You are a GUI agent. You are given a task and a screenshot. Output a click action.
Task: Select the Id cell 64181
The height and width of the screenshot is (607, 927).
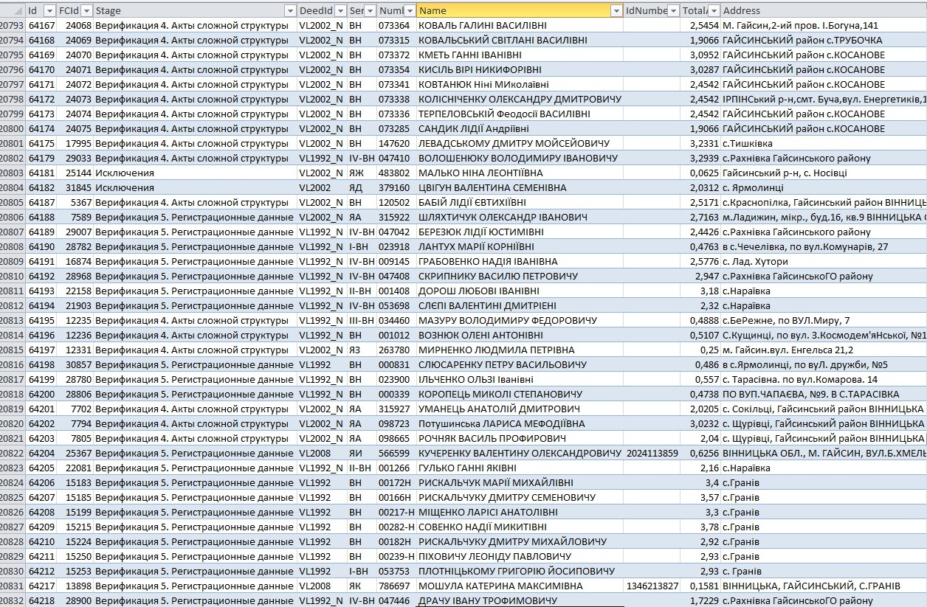(41, 173)
